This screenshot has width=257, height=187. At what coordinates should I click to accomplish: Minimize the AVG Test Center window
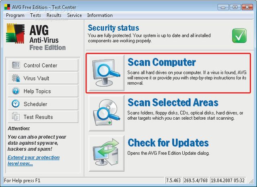(223, 7)
